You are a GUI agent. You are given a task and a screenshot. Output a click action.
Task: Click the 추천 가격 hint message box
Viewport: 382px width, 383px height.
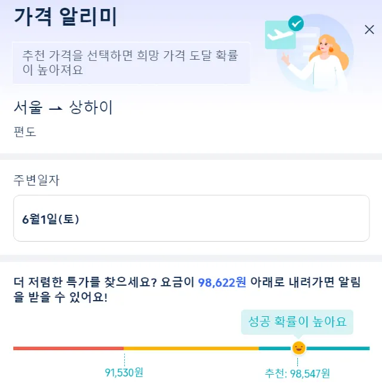131,63
